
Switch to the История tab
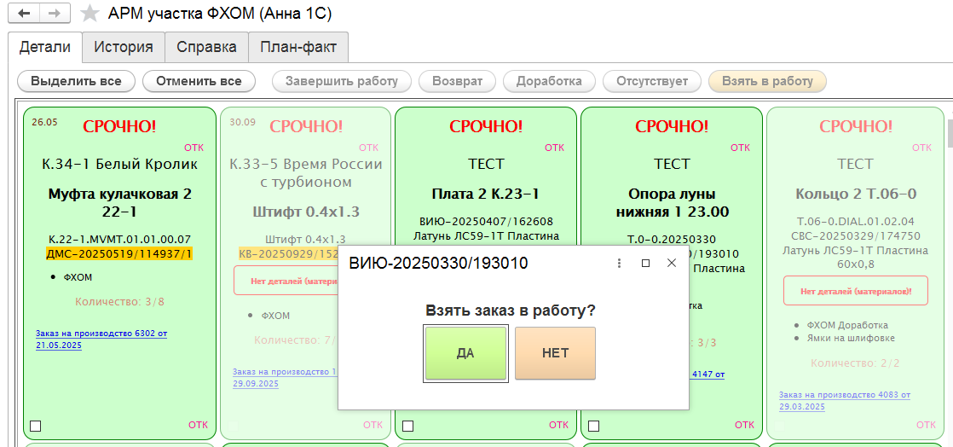[124, 47]
